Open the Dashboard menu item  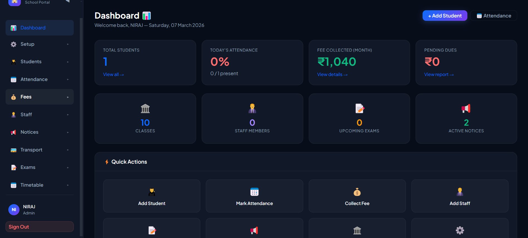pos(40,28)
